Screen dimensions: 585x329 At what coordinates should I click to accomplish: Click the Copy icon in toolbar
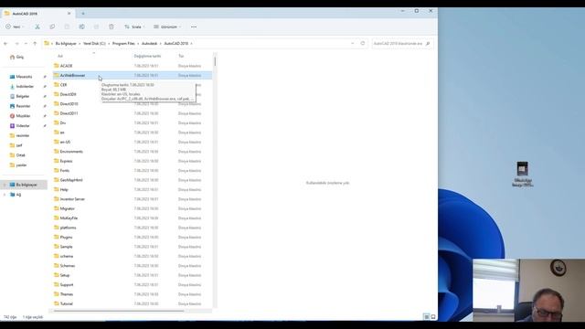(x=52, y=27)
